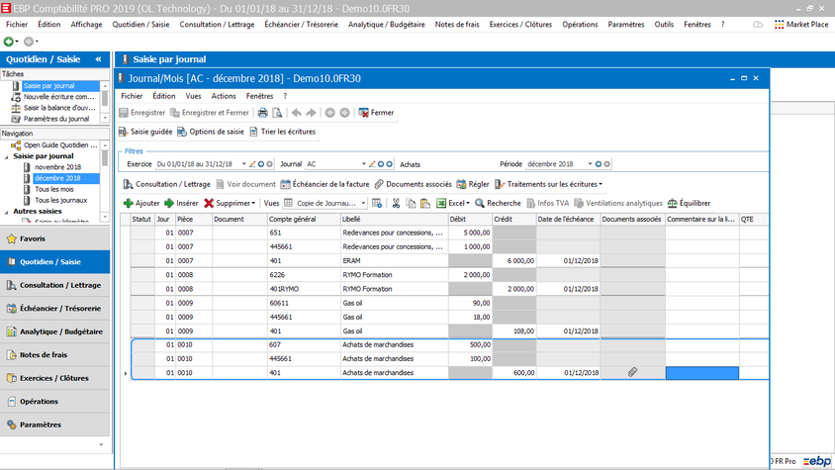Click the Cut scissors icon
This screenshot has width=835, height=470.
point(396,203)
